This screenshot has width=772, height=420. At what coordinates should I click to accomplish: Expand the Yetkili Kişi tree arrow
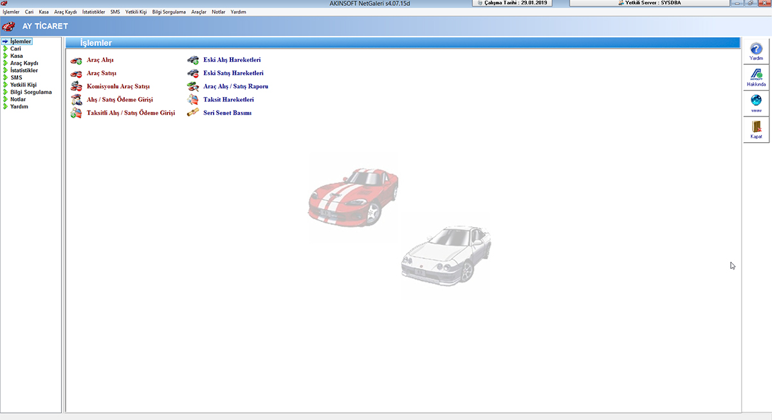5,85
